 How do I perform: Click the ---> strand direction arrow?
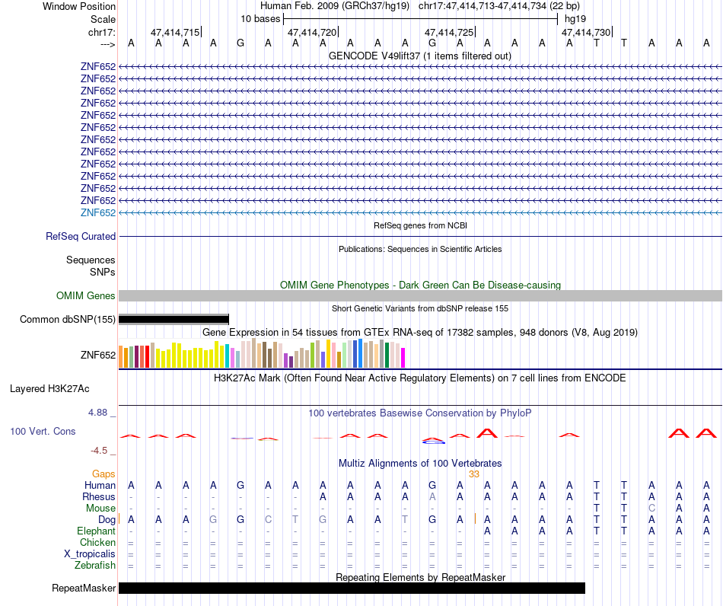coord(107,44)
